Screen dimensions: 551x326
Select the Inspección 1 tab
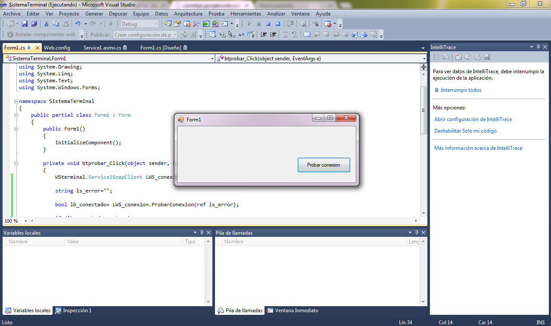click(73, 310)
